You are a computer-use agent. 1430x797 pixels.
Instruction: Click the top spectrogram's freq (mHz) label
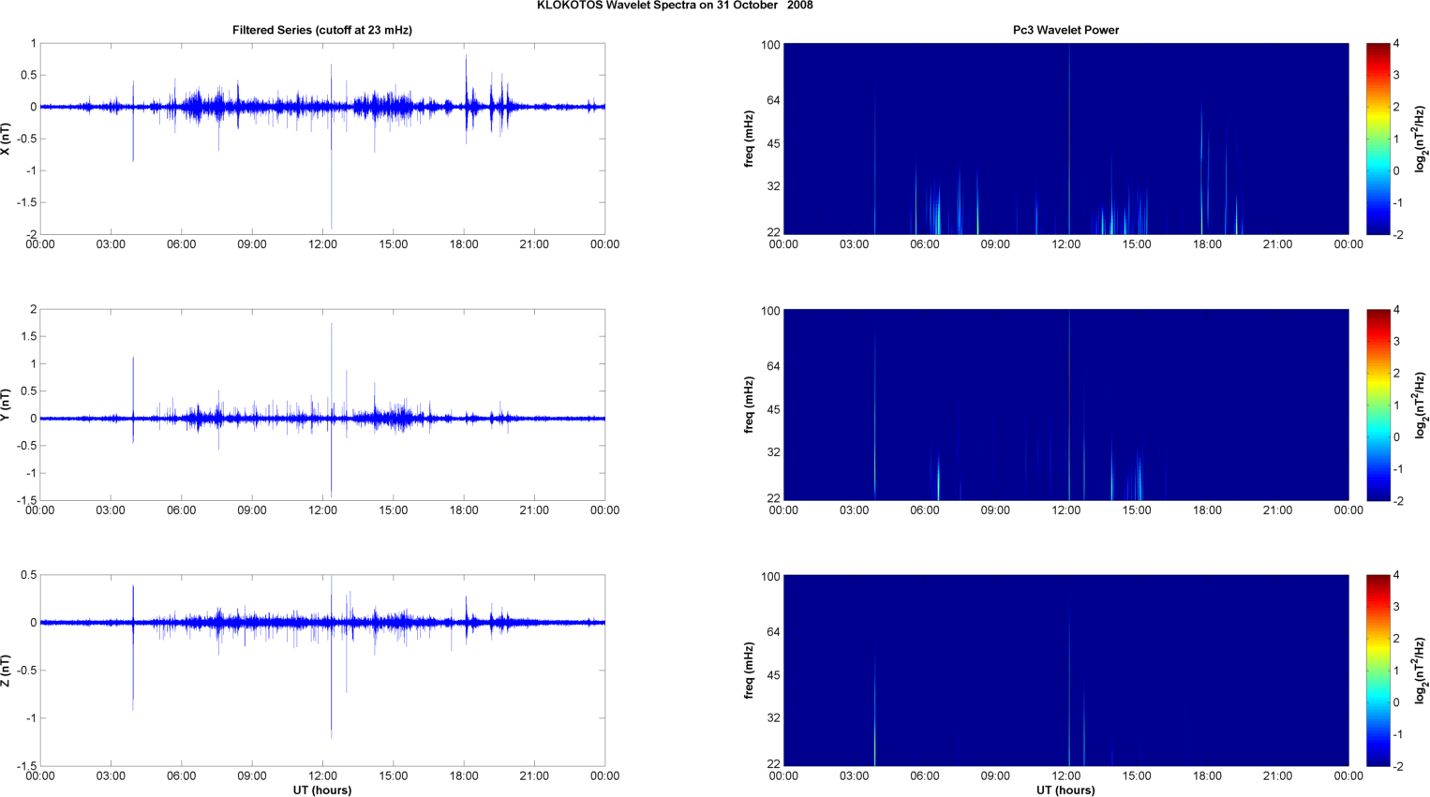click(750, 139)
